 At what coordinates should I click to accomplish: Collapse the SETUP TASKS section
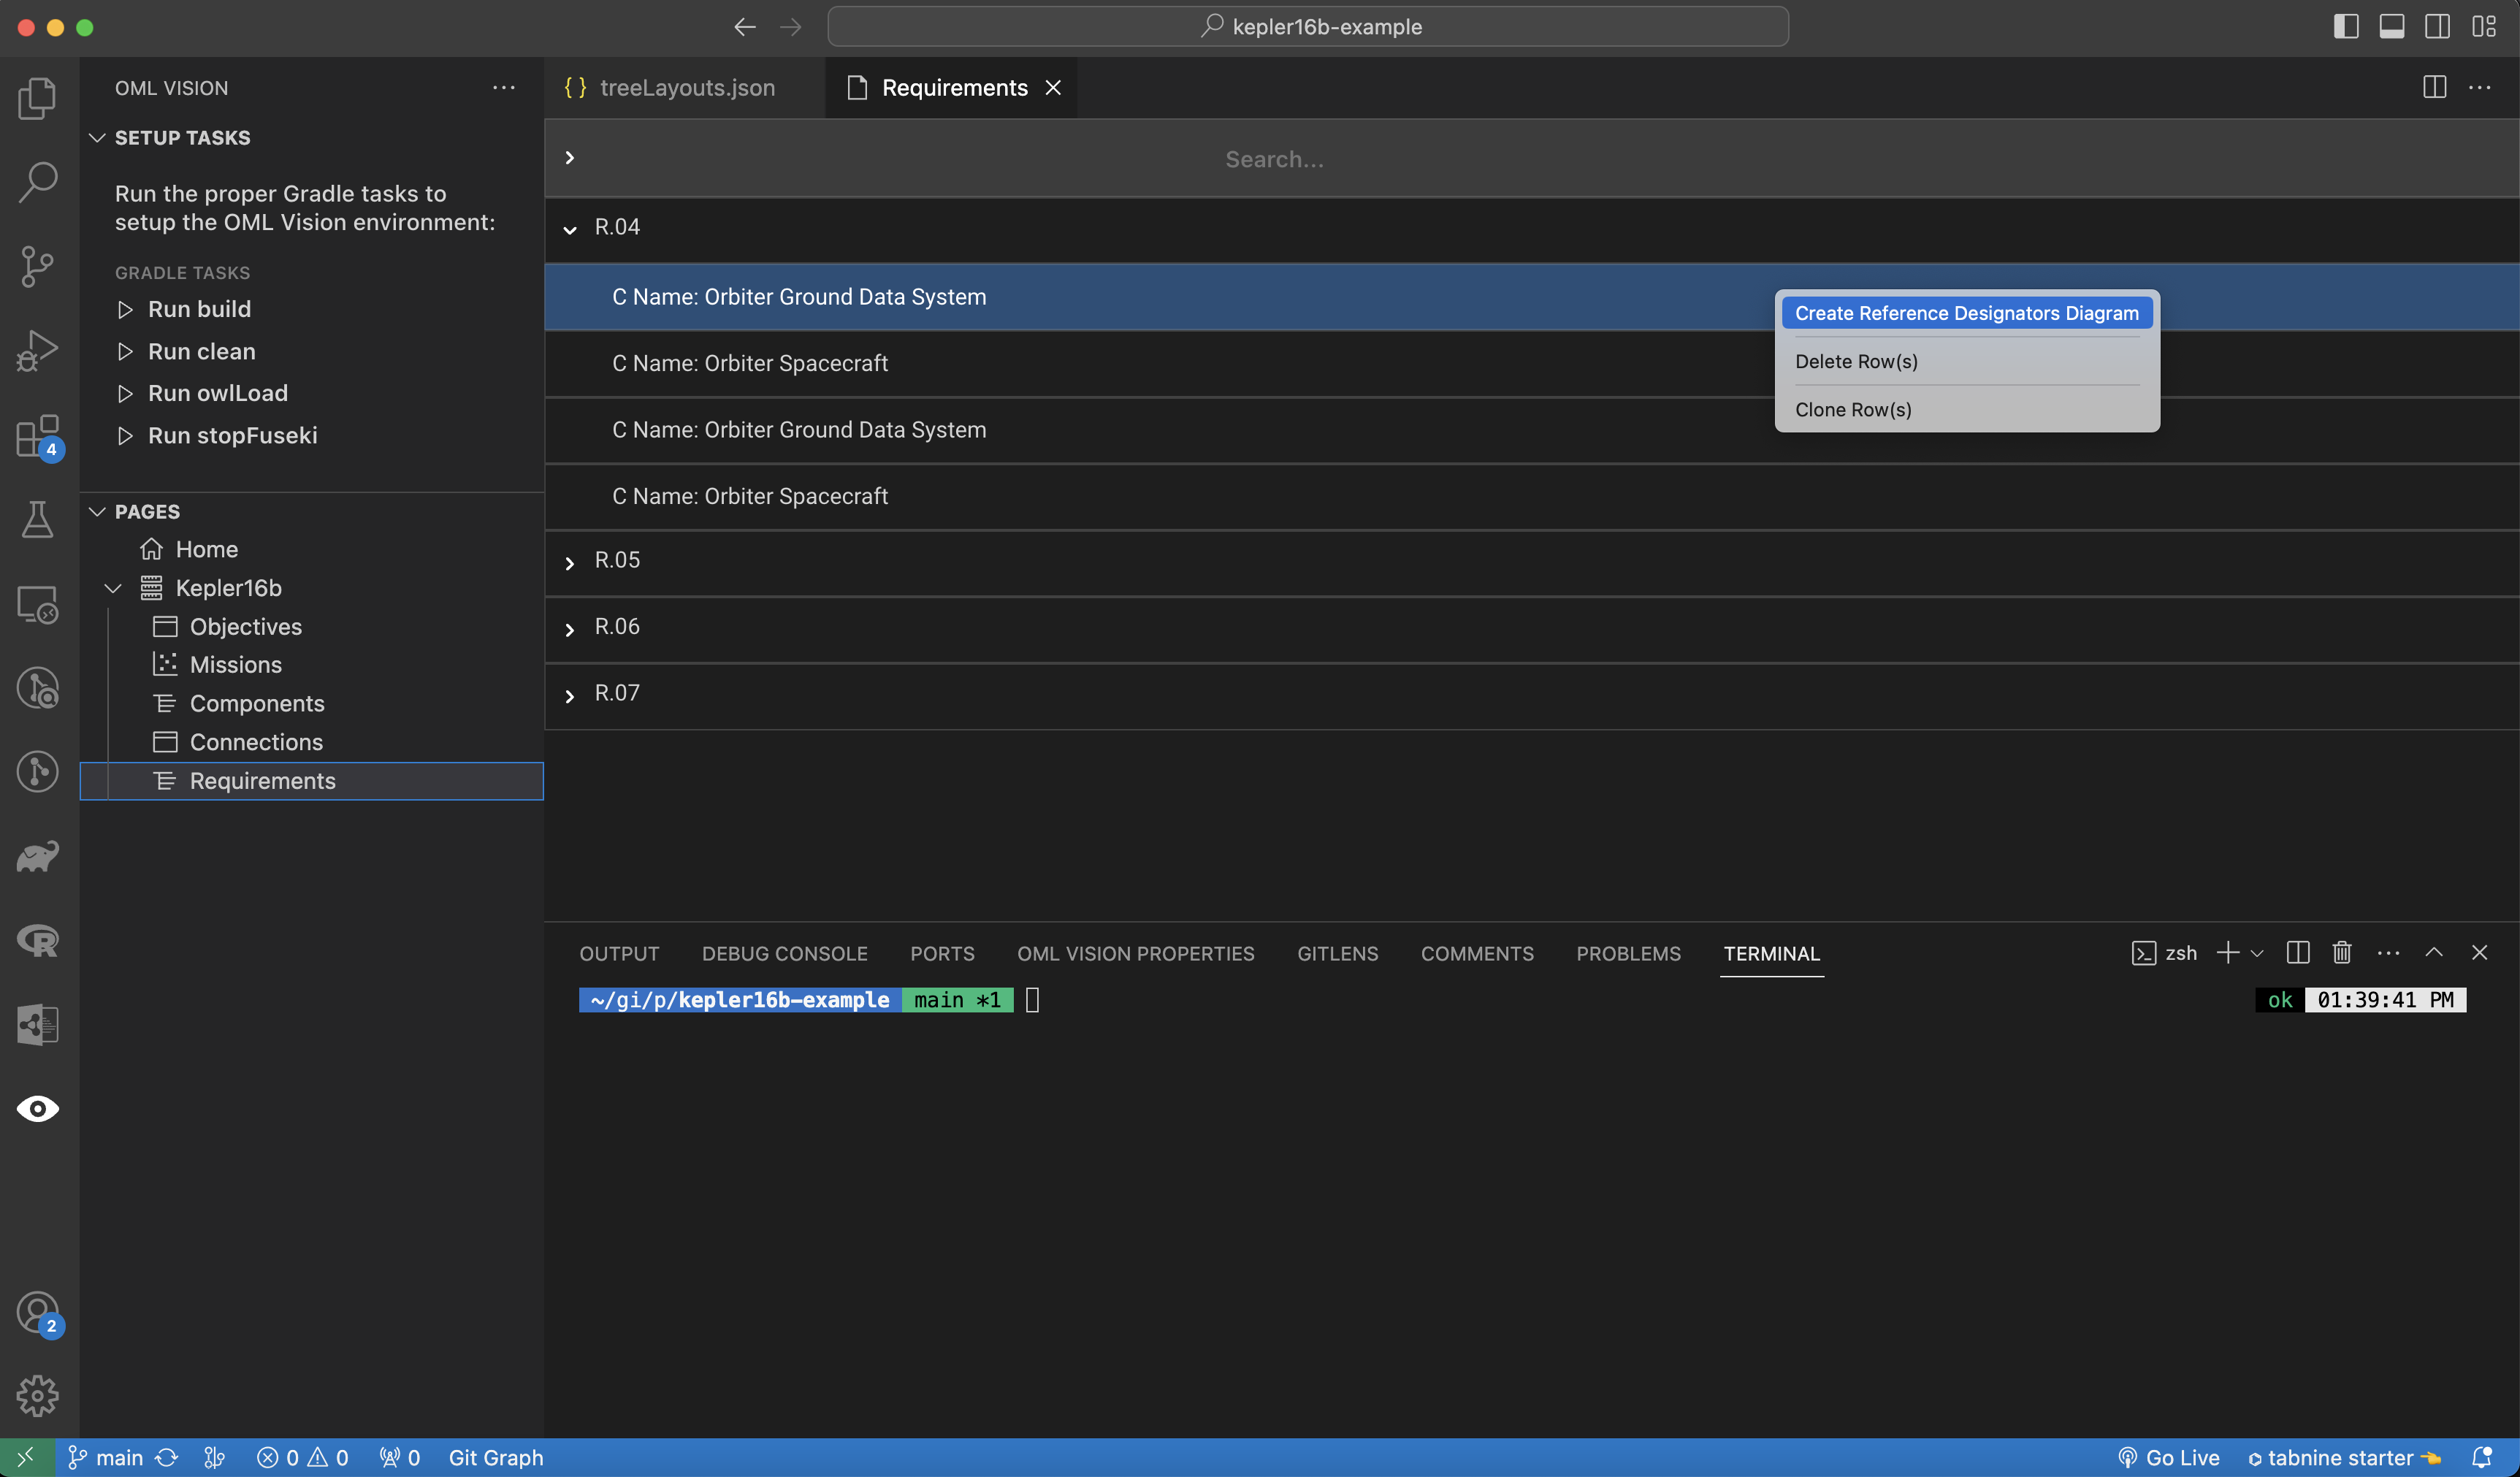(x=97, y=137)
